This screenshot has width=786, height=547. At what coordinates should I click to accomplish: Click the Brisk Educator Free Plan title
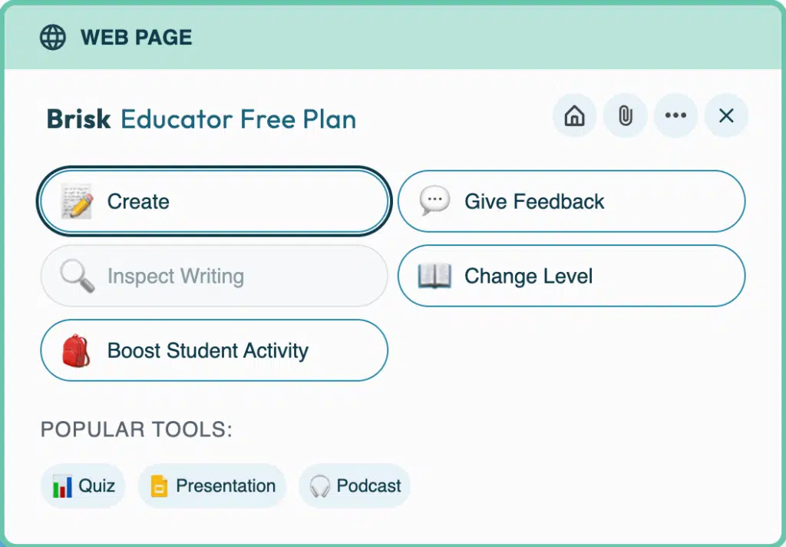[201, 119]
